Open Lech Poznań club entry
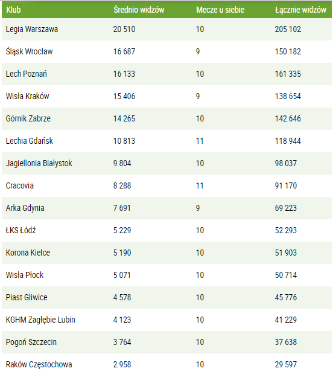 click(x=26, y=74)
